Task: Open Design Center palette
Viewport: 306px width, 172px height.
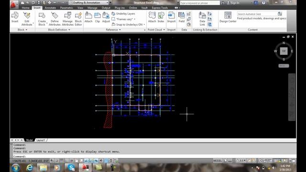Action: pyautogui.click(x=228, y=17)
